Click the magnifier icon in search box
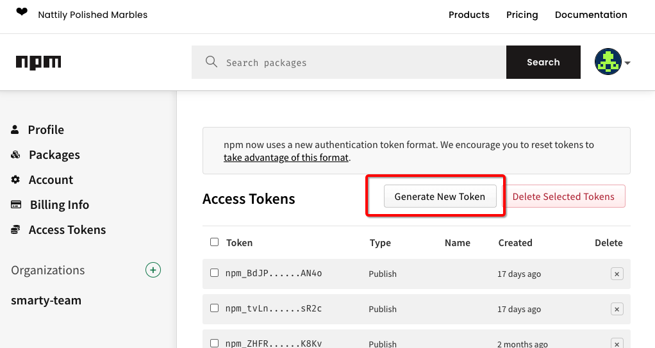This screenshot has height=348, width=655. click(211, 62)
